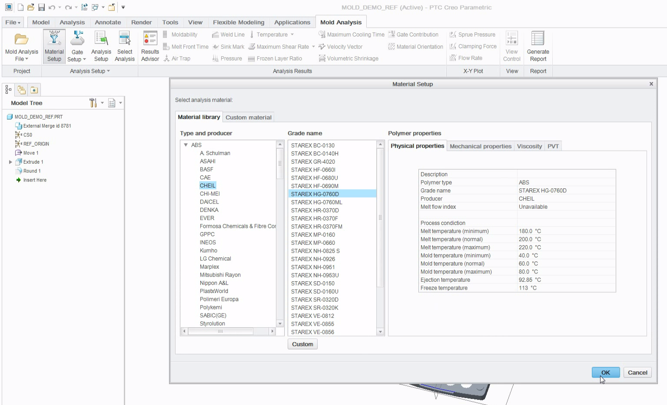
Task: Open Clamping Force X-Y plot
Action: (x=473, y=46)
